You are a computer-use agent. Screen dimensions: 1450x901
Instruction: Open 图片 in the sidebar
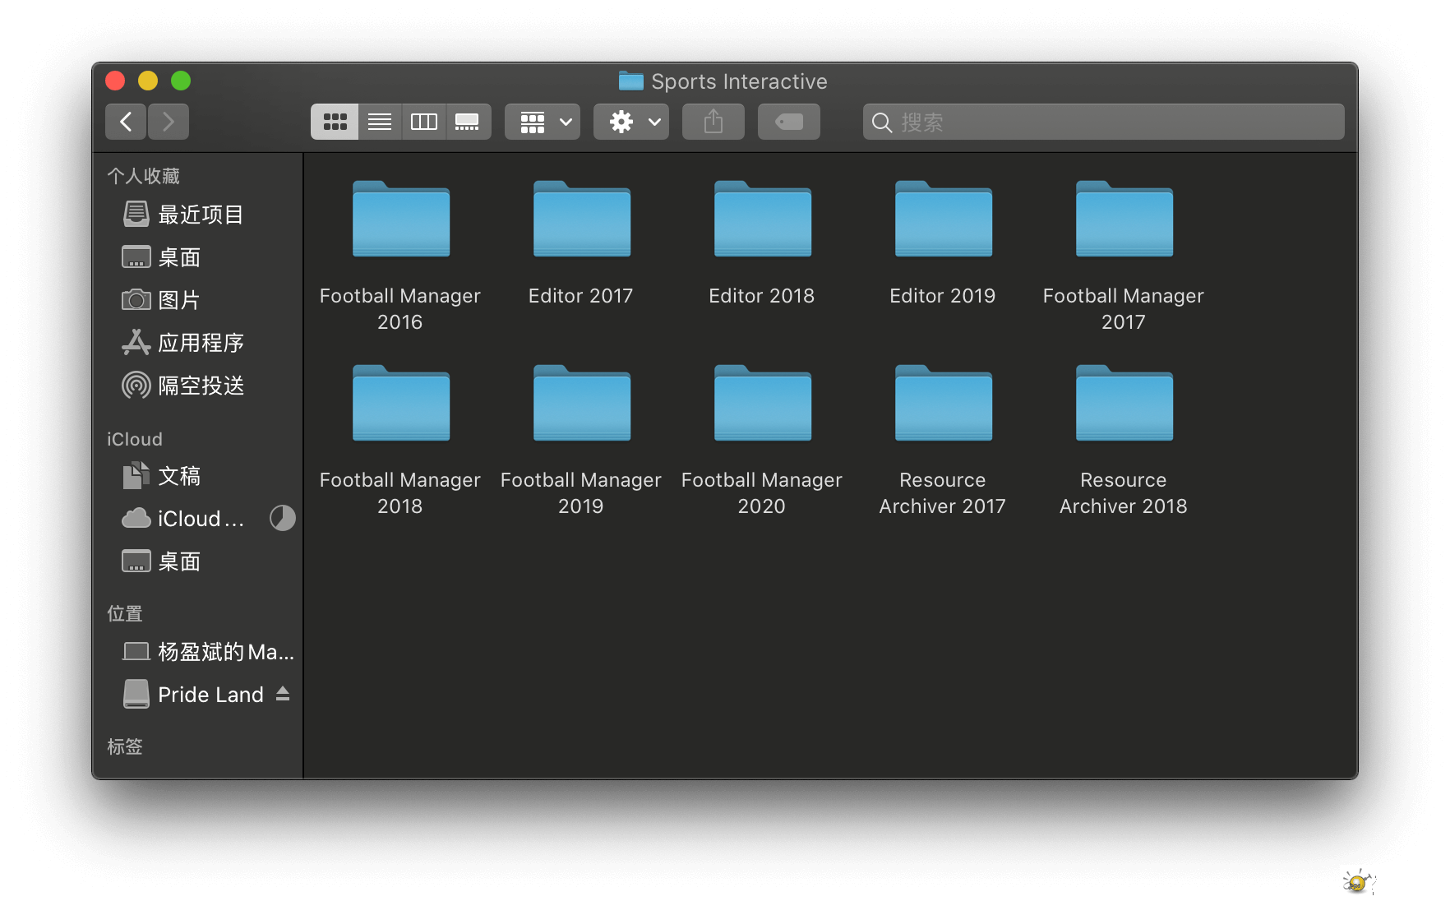[197, 300]
